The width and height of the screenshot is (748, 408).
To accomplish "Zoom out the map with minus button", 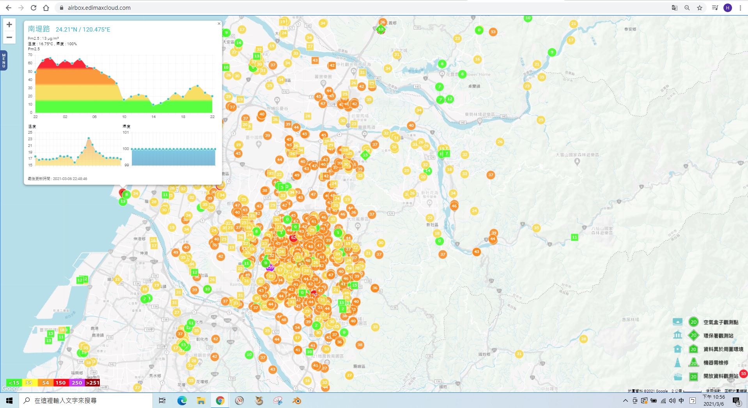I will click(x=9, y=38).
